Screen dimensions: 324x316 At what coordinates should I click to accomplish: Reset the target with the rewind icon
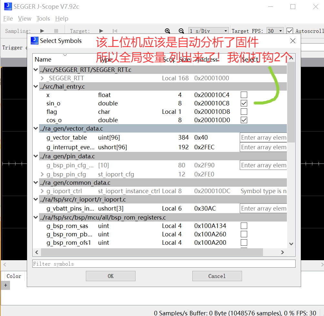click(115, 31)
